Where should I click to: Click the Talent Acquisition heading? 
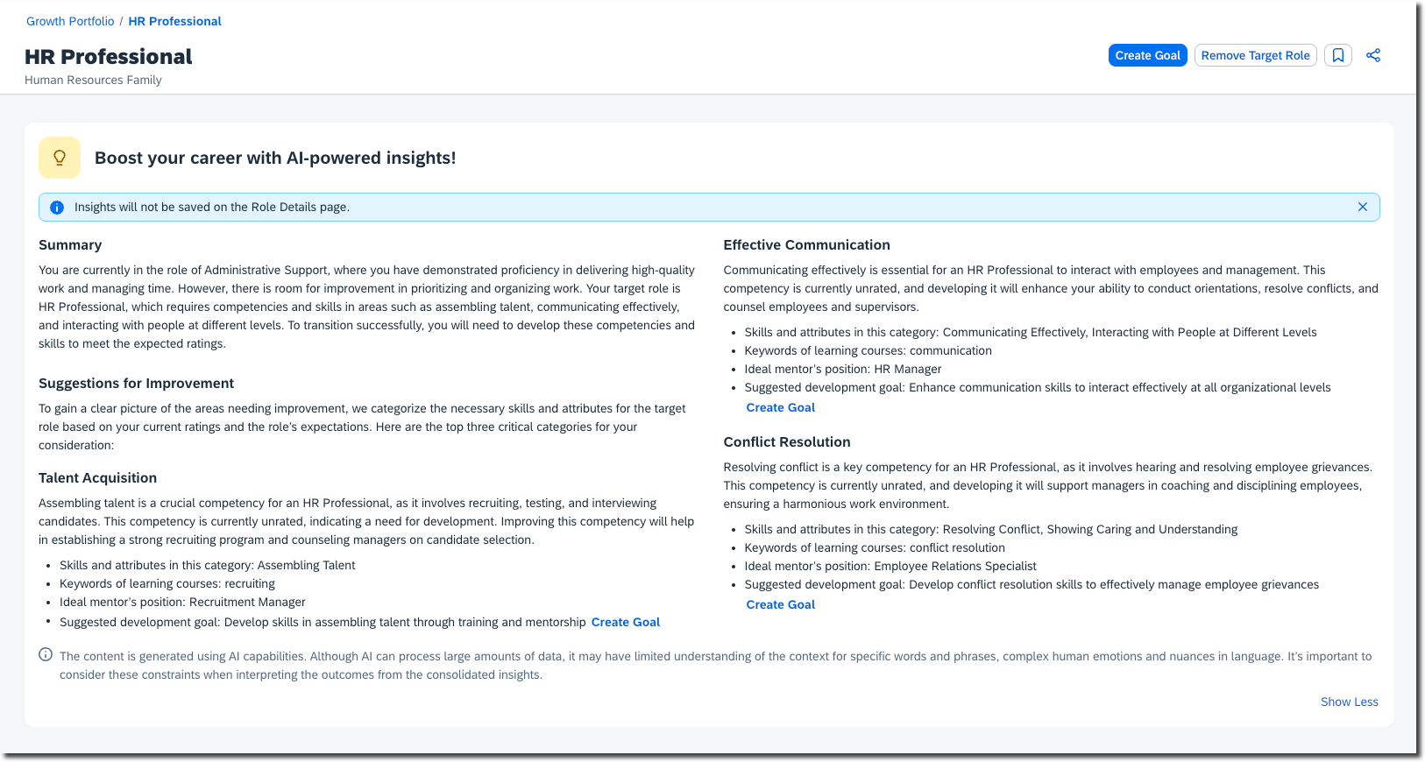point(97,478)
